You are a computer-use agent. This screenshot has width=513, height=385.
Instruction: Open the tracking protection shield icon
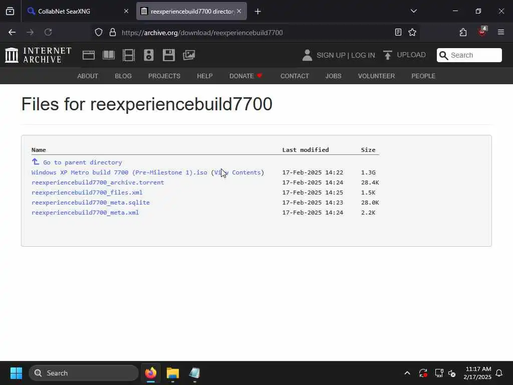coord(99,33)
